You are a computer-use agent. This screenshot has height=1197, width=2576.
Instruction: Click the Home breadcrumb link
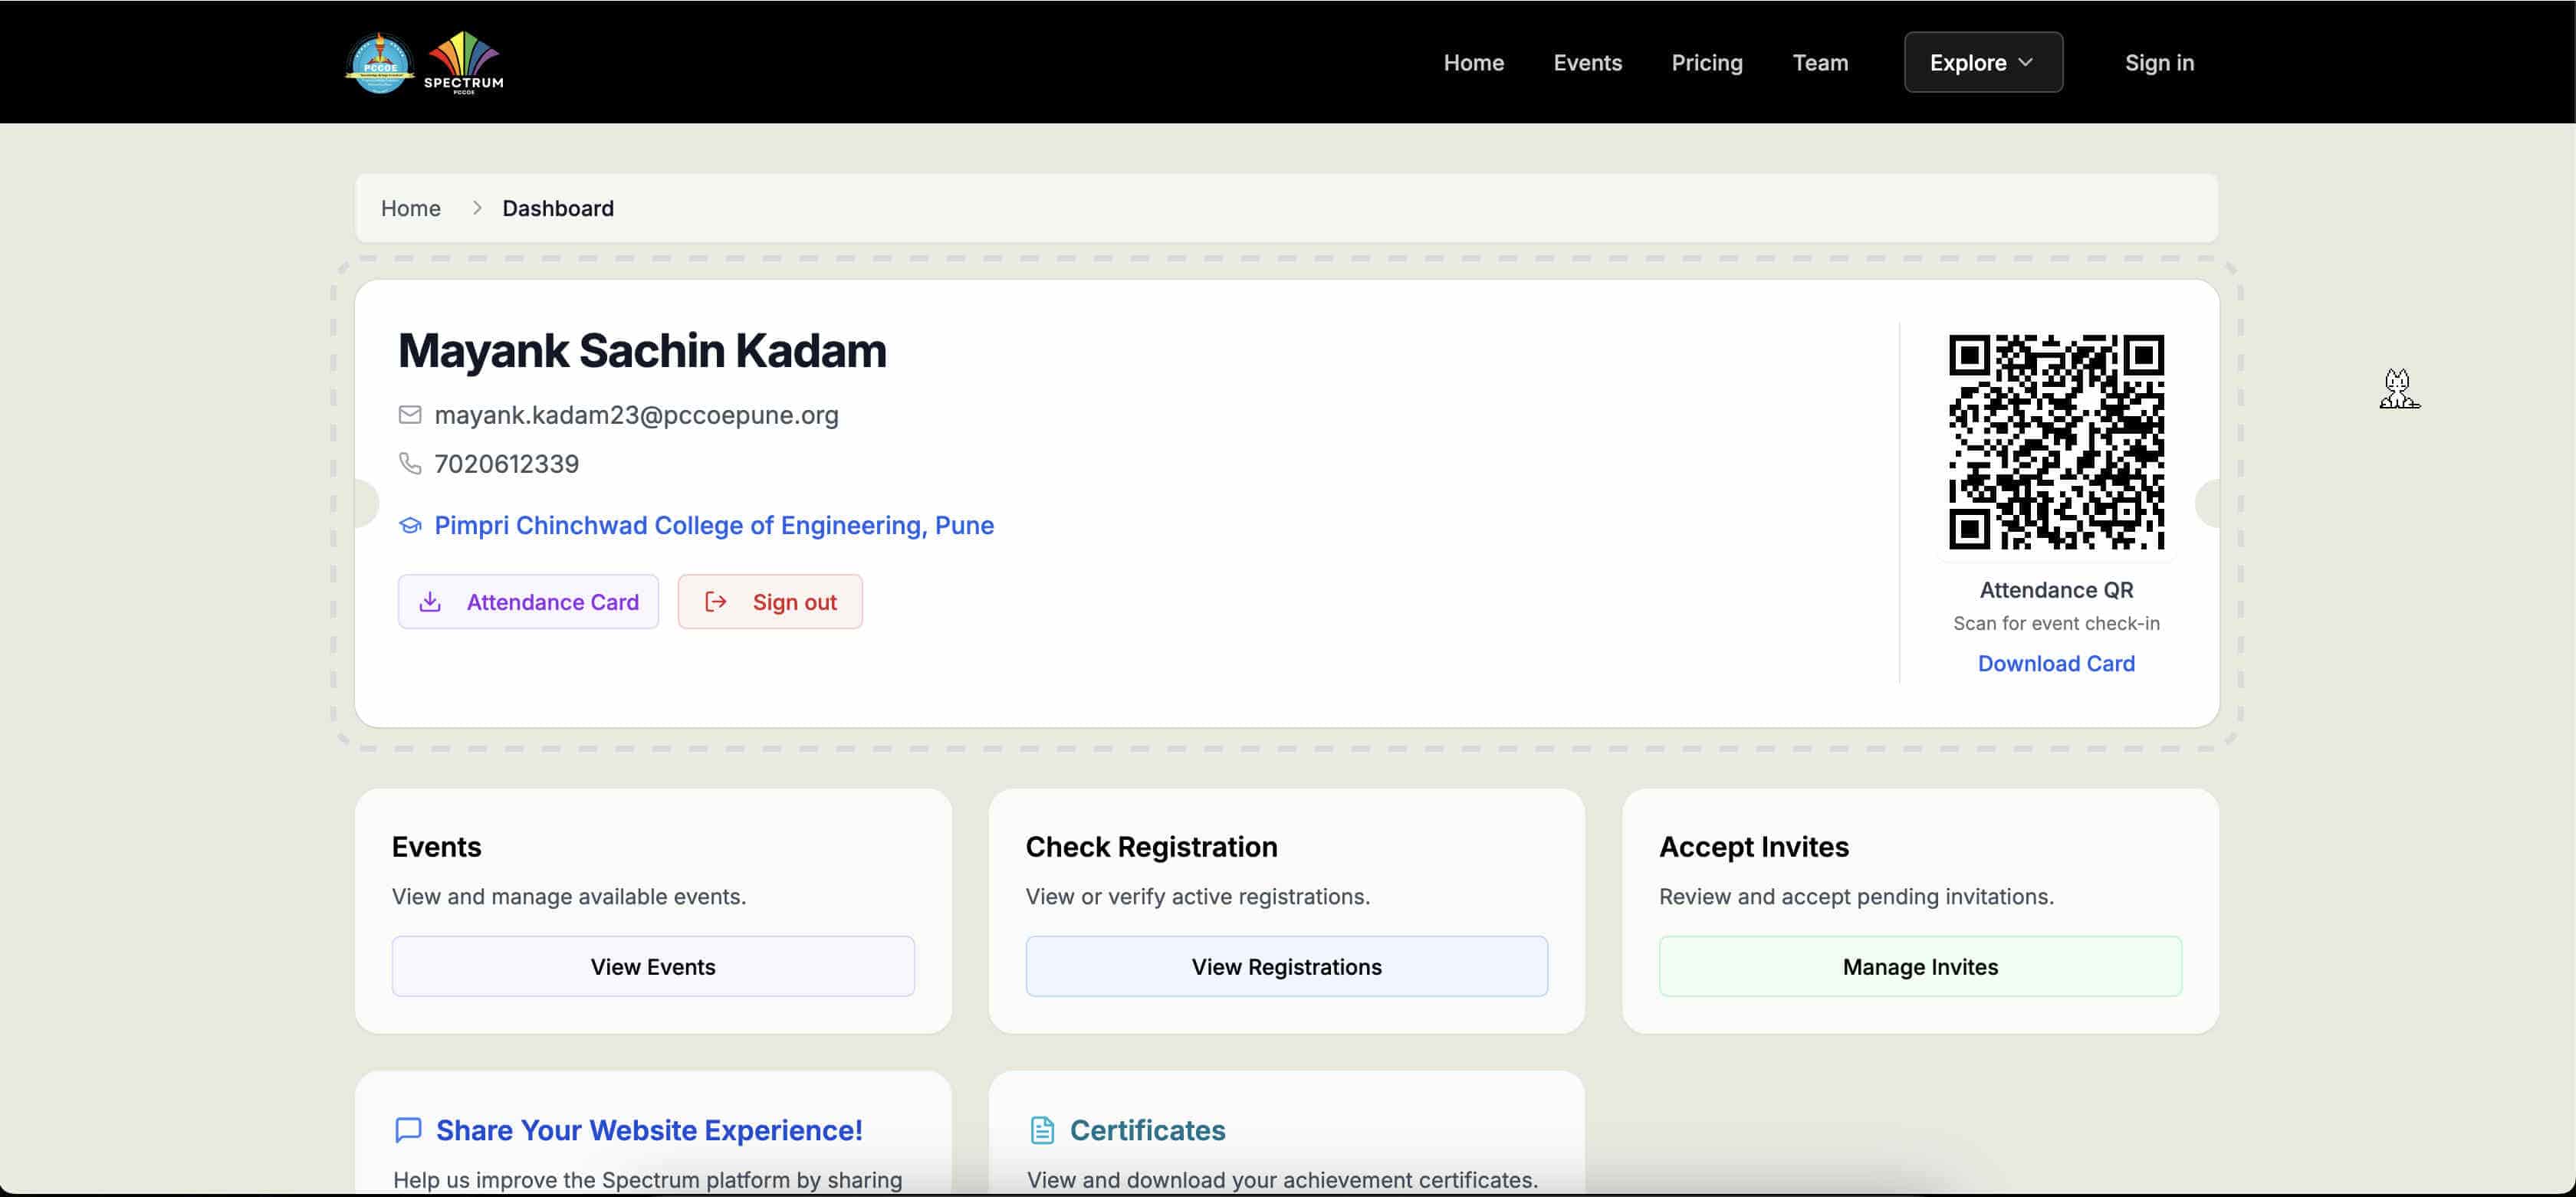click(x=410, y=208)
